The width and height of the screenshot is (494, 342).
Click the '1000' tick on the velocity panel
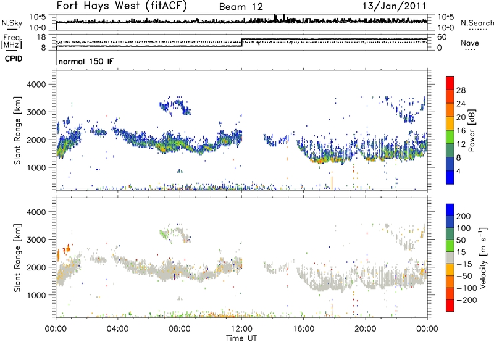(x=36, y=295)
